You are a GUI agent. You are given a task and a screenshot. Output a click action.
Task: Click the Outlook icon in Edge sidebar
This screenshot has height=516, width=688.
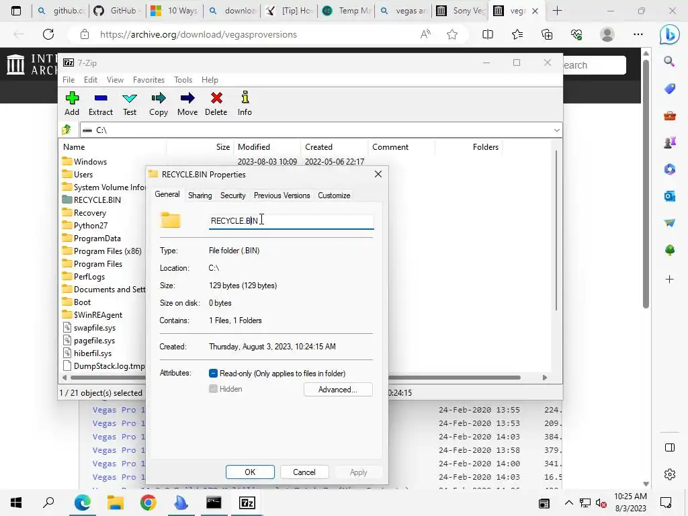click(670, 196)
